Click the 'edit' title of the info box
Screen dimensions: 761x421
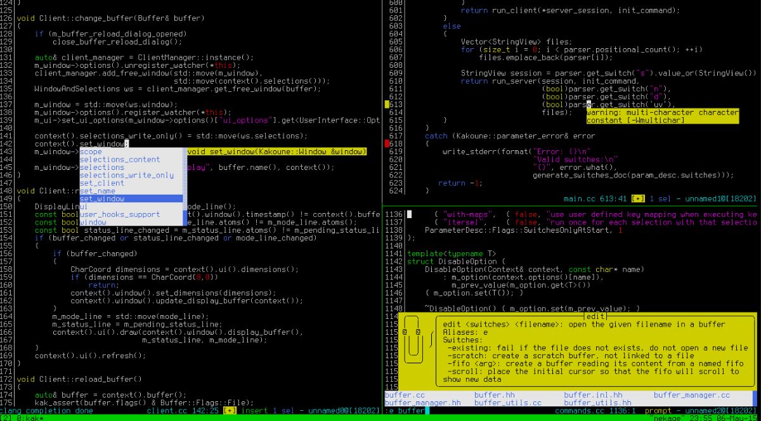[x=595, y=316]
